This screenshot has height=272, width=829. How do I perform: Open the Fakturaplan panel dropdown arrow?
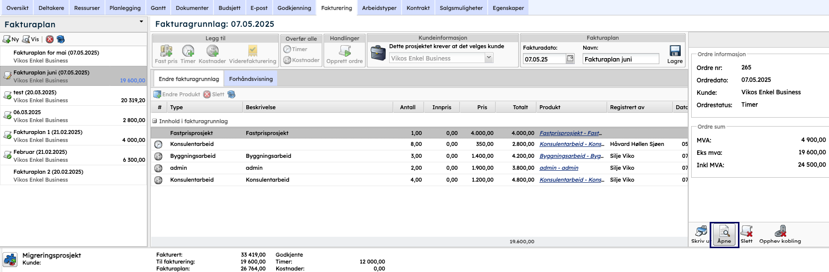pos(141,22)
